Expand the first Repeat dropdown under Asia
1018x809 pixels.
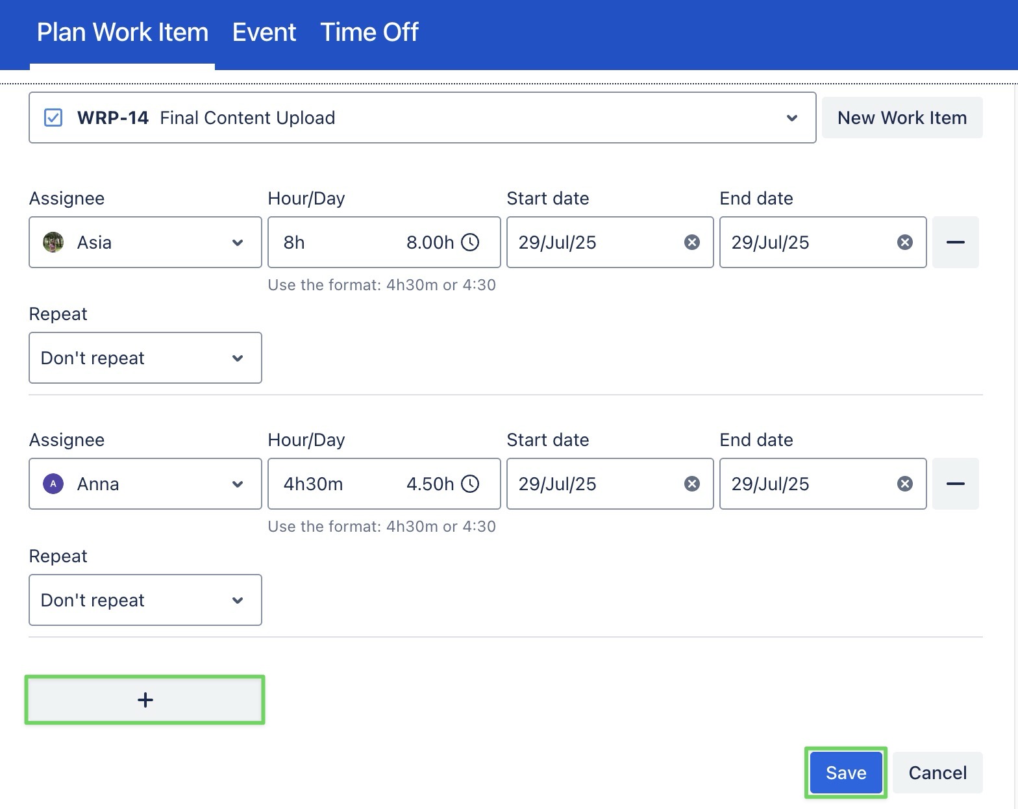point(145,358)
